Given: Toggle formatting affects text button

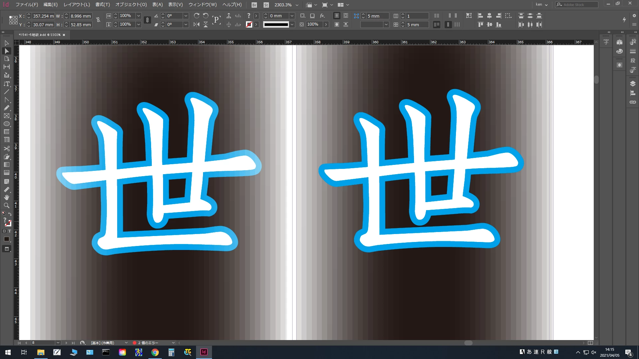Looking at the screenshot, I should tap(9, 231).
